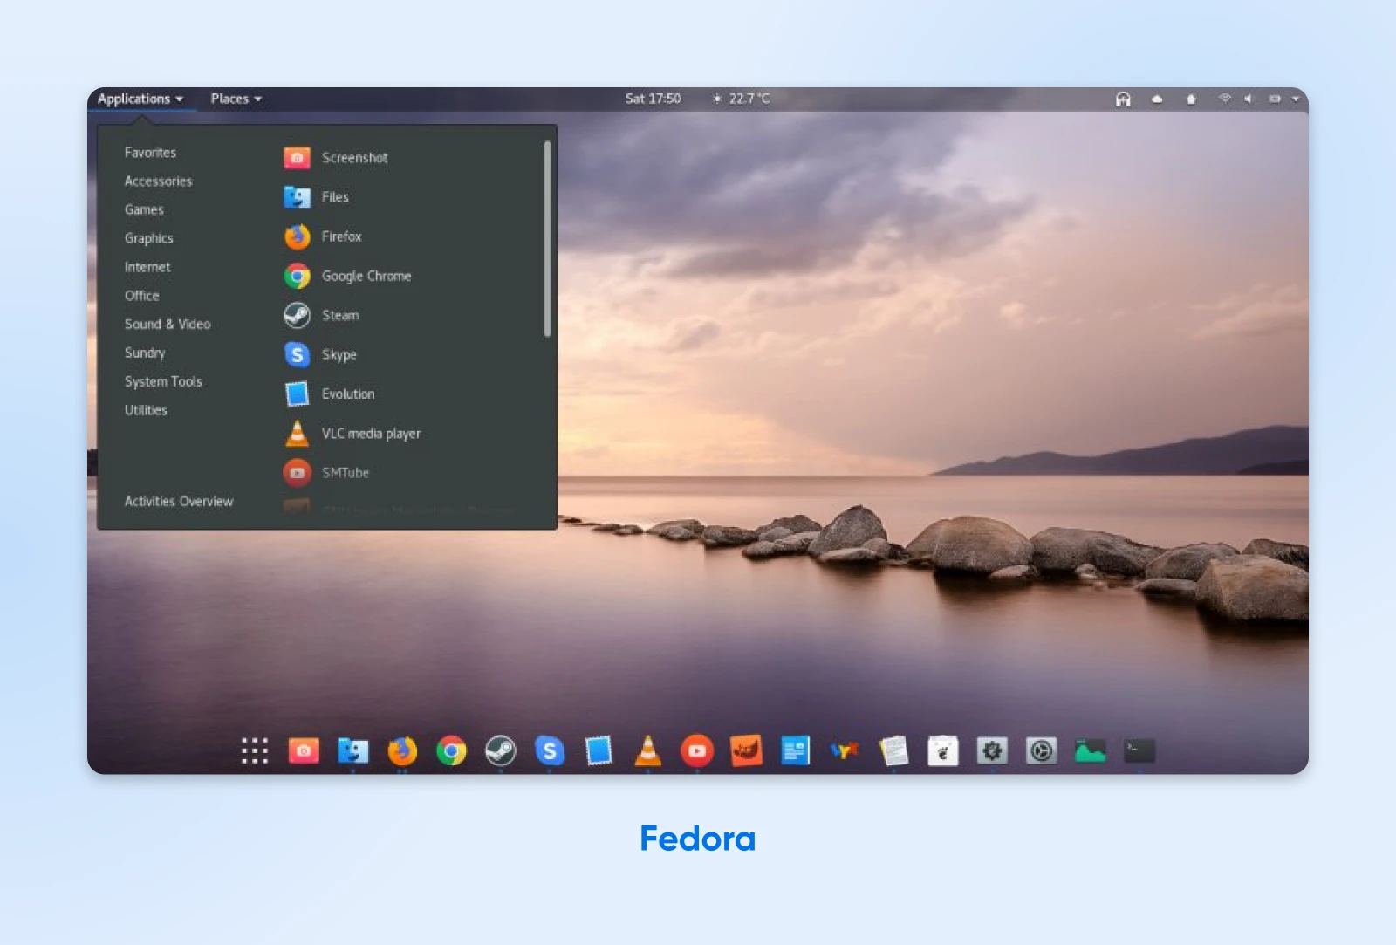Choose the Graphics category
This screenshot has width=1396, height=945.
[148, 238]
